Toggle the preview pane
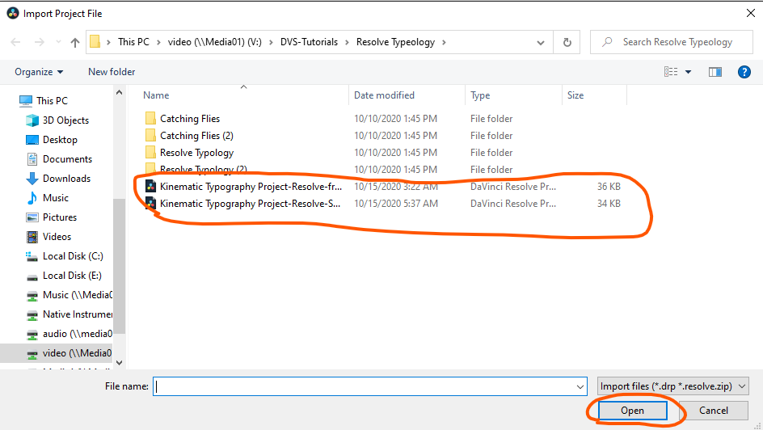Screen dimensions: 763x430 715,72
